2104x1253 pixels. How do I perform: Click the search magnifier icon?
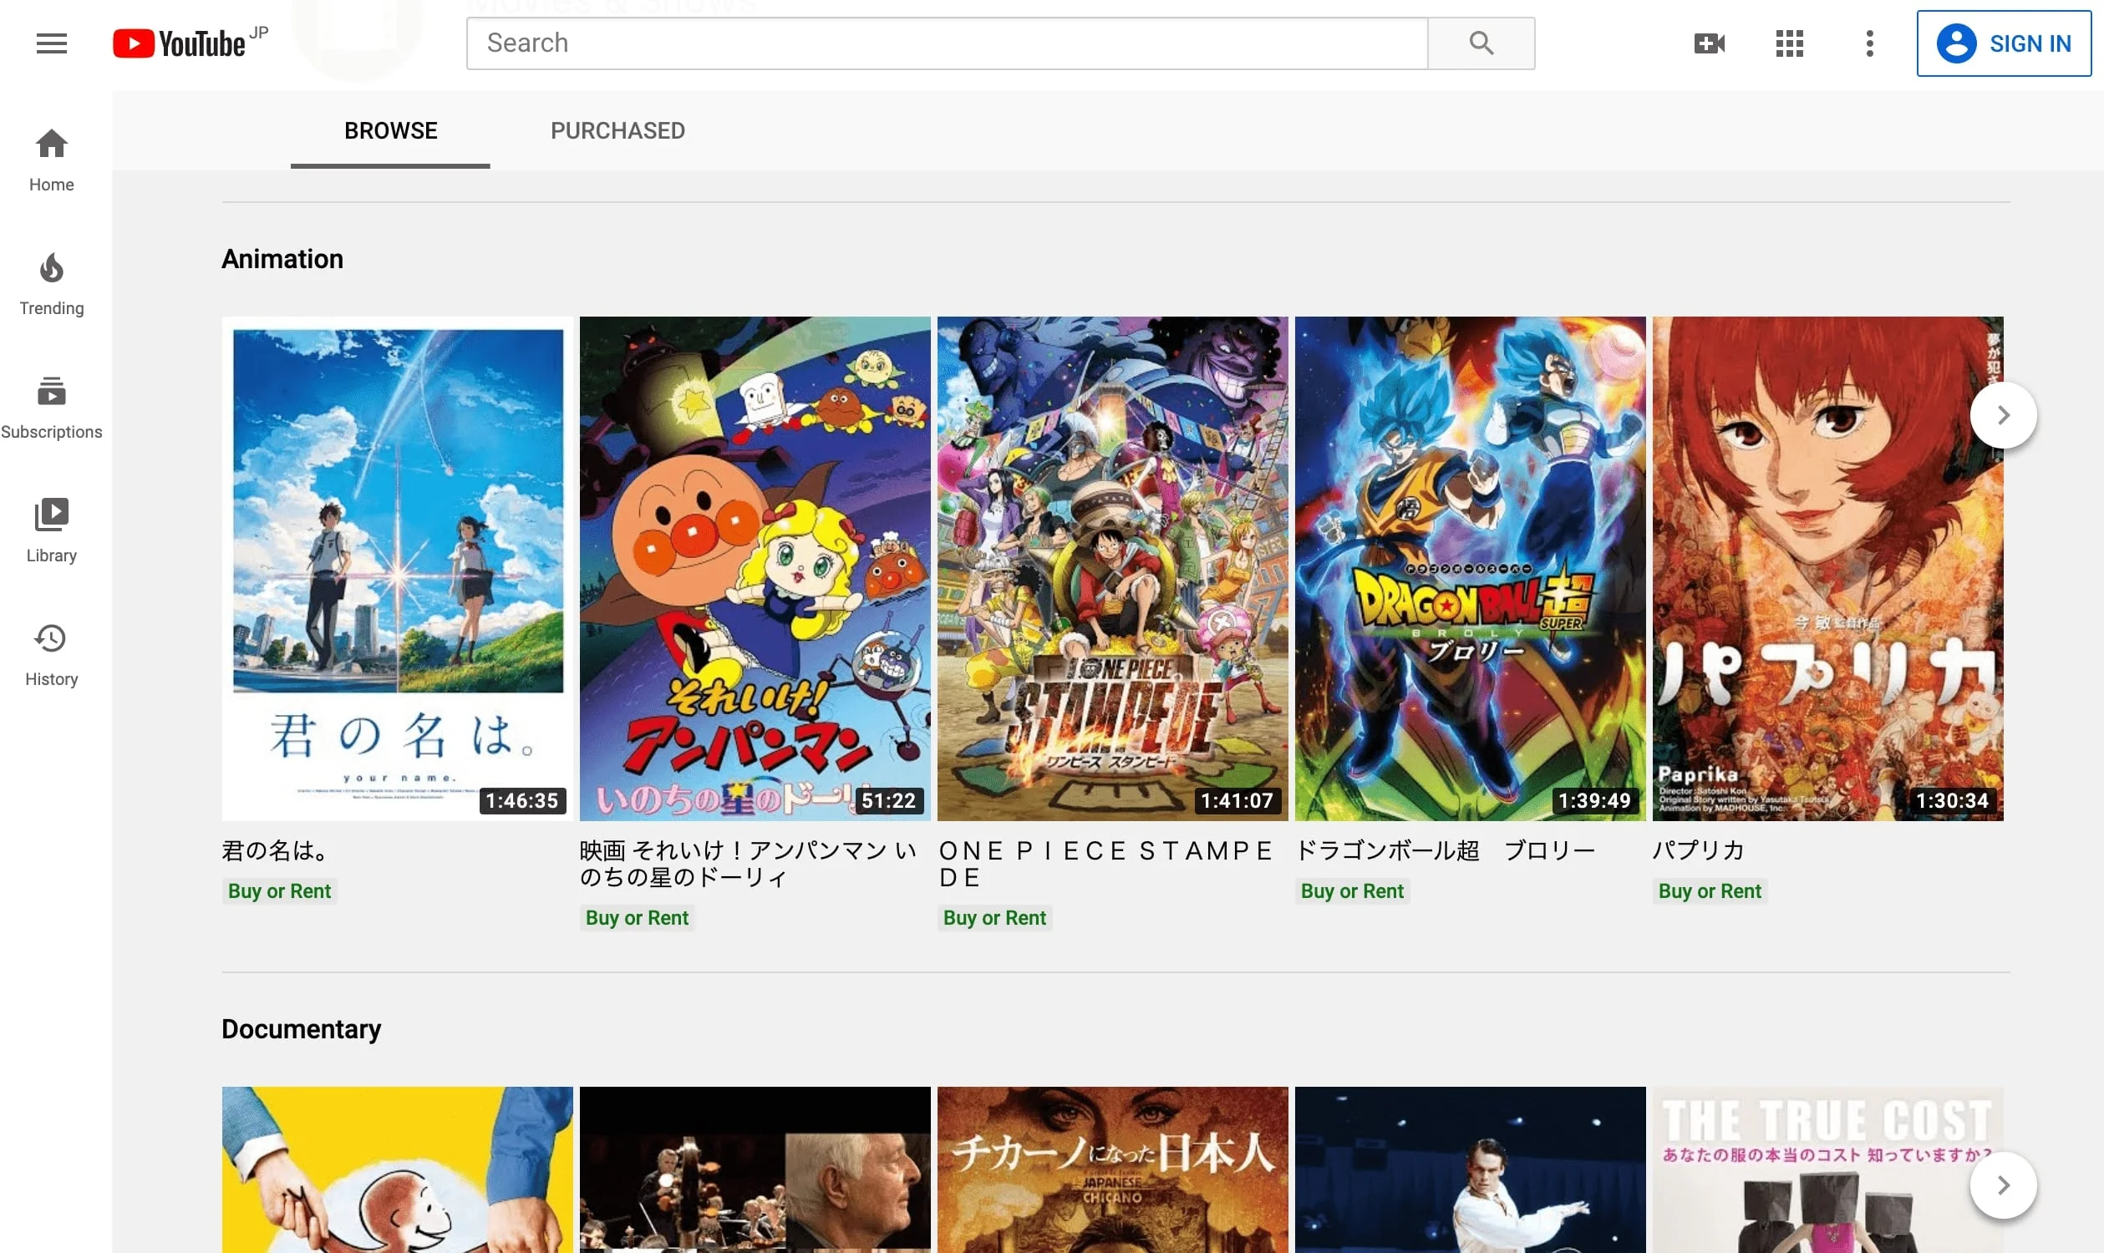1481,43
